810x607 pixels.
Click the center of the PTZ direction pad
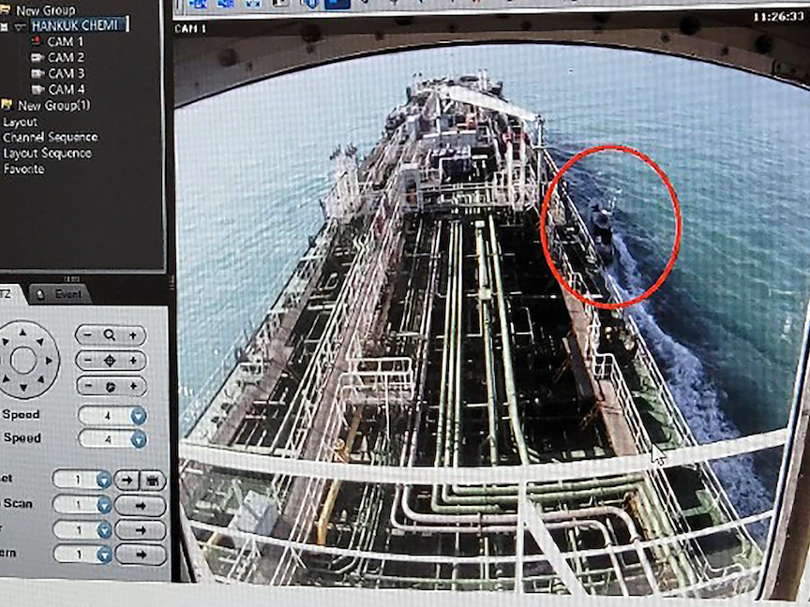point(23,360)
